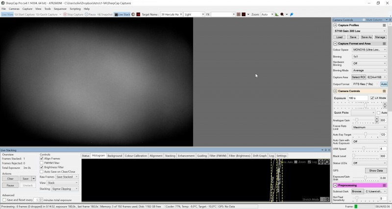Switch to the Filter (FWHM) tab
Image resolution: width=392 pixels, height=209 pixels.
tap(218, 156)
